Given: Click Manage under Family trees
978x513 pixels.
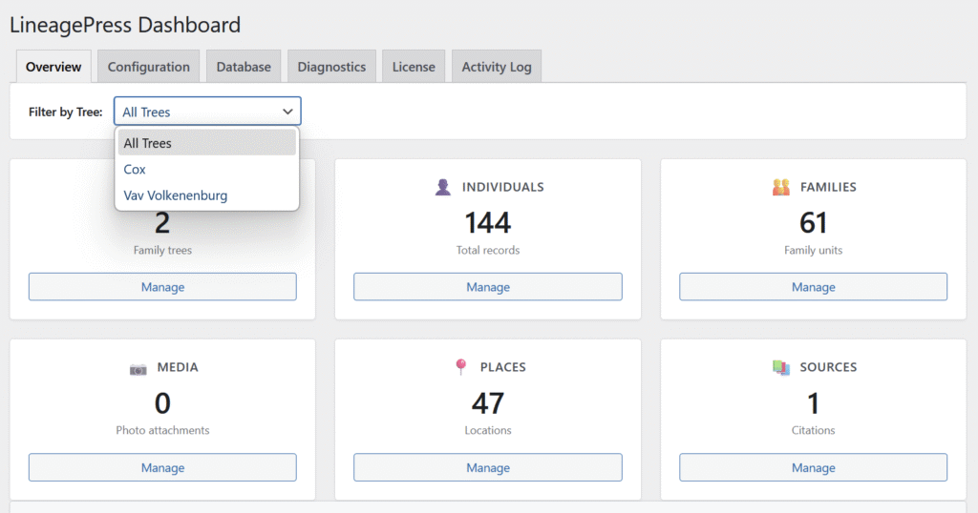Looking at the screenshot, I should coord(162,287).
